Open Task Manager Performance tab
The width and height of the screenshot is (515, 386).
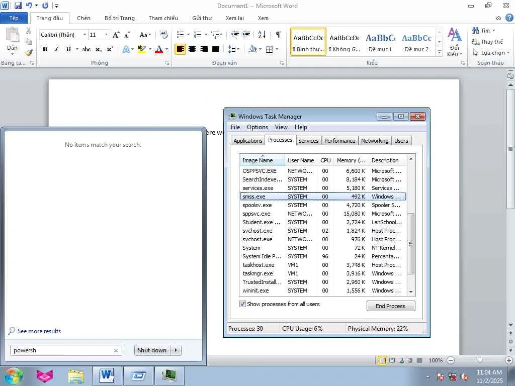point(339,141)
